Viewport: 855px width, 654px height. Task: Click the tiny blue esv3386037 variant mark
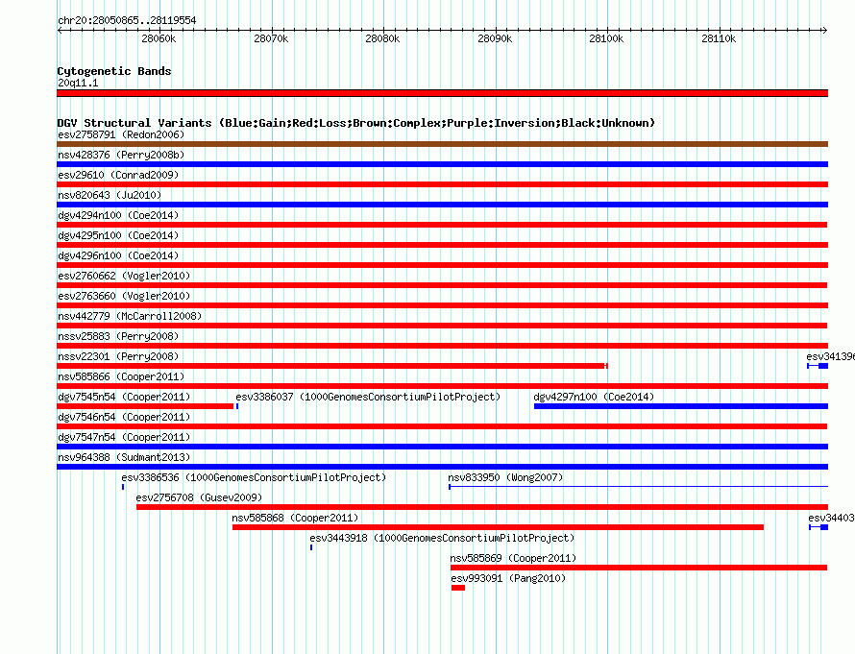pyautogui.click(x=237, y=406)
